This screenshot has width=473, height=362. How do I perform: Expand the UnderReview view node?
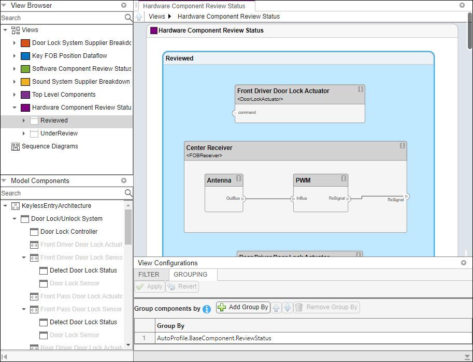click(24, 133)
